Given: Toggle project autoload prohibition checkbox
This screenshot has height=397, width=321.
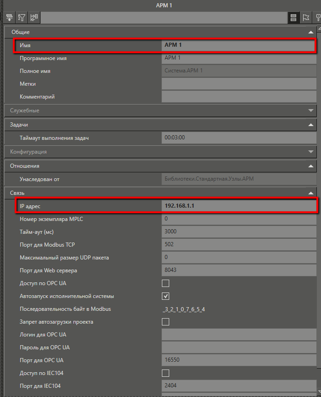Looking at the screenshot, I should 166,322.
